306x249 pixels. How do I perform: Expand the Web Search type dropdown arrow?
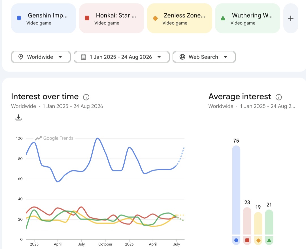pos(226,57)
